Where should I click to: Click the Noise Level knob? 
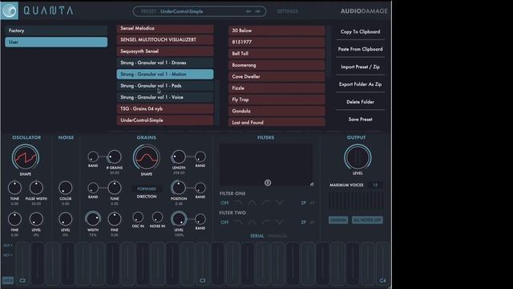66,219
